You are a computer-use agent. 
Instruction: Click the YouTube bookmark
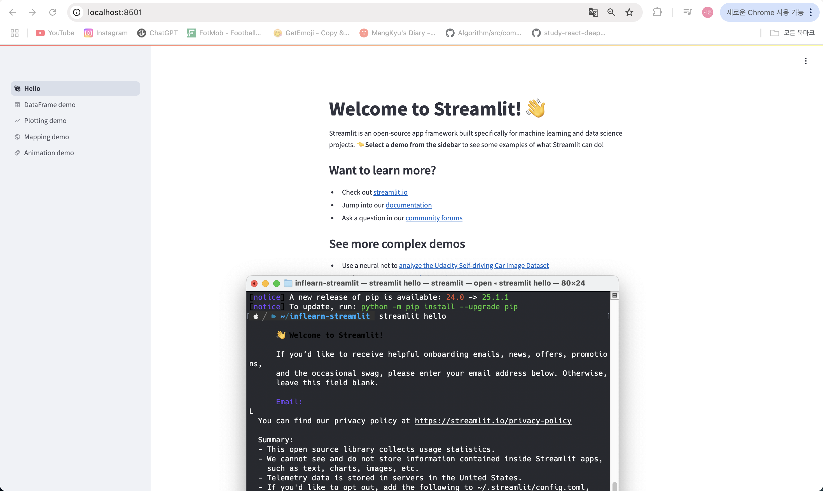[55, 33]
